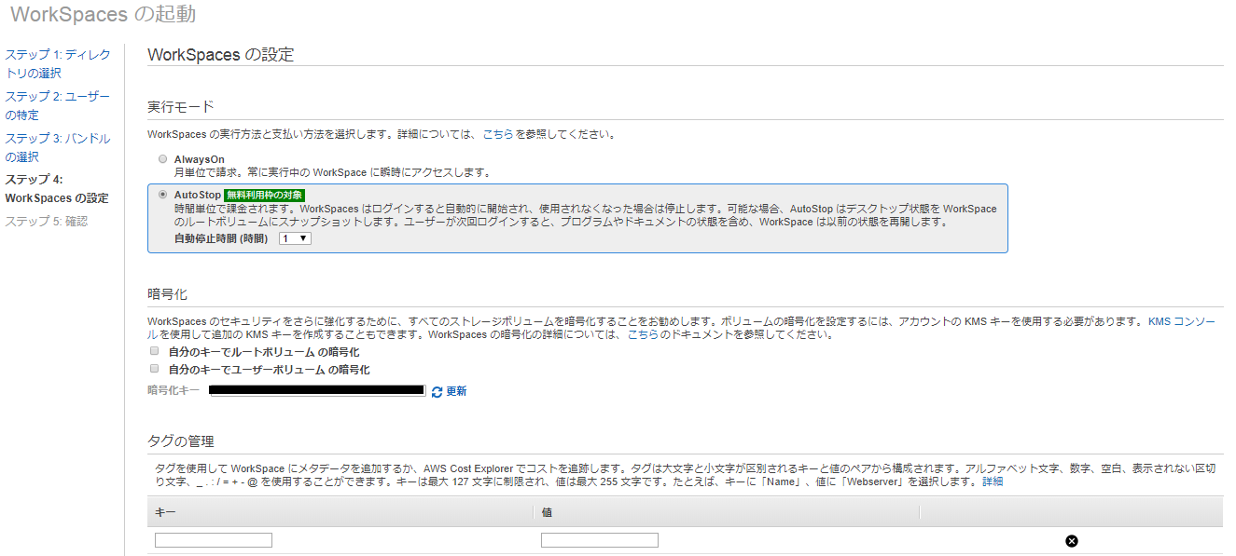1236x556 pixels.
Task: Select the AlwaysOn running mode radio button
Action: click(x=163, y=159)
